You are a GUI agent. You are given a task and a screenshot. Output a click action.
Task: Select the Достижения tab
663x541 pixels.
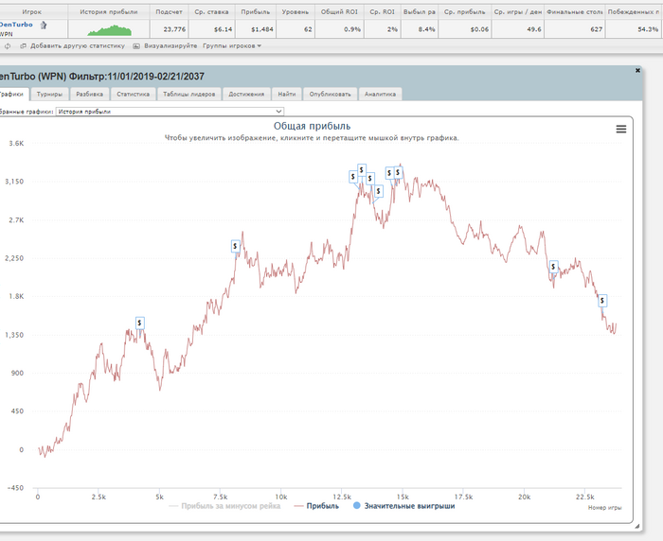[246, 95]
